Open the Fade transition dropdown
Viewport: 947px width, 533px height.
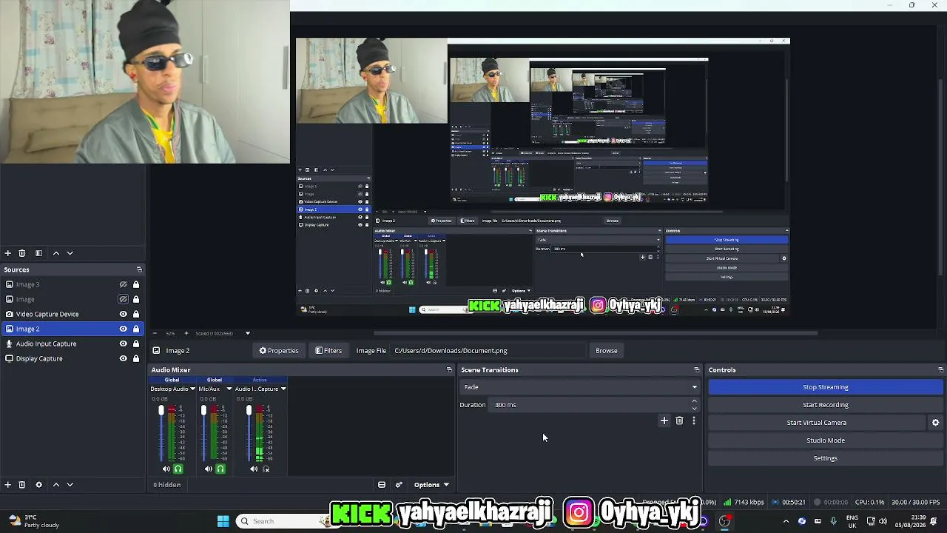coord(580,387)
